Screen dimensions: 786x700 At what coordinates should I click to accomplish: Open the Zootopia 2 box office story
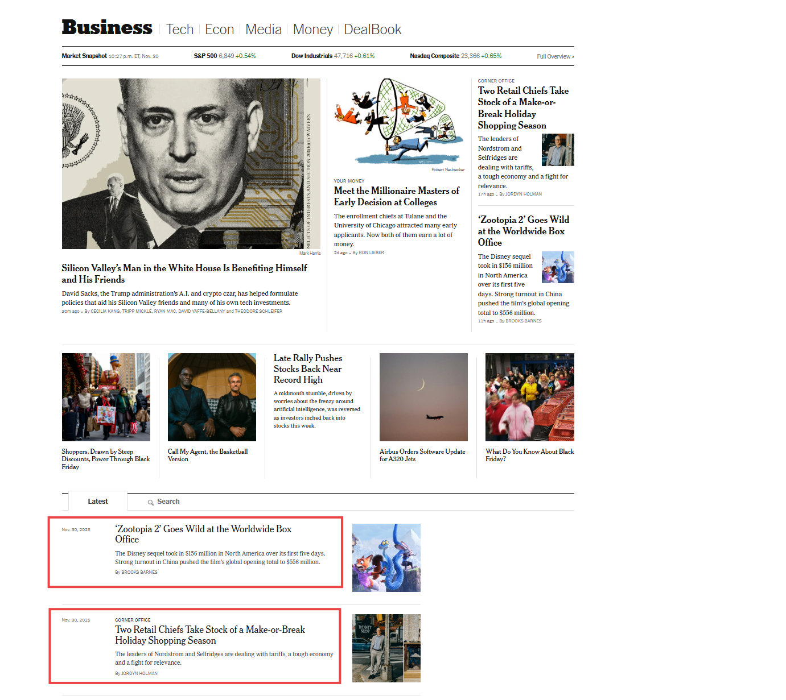tap(524, 231)
